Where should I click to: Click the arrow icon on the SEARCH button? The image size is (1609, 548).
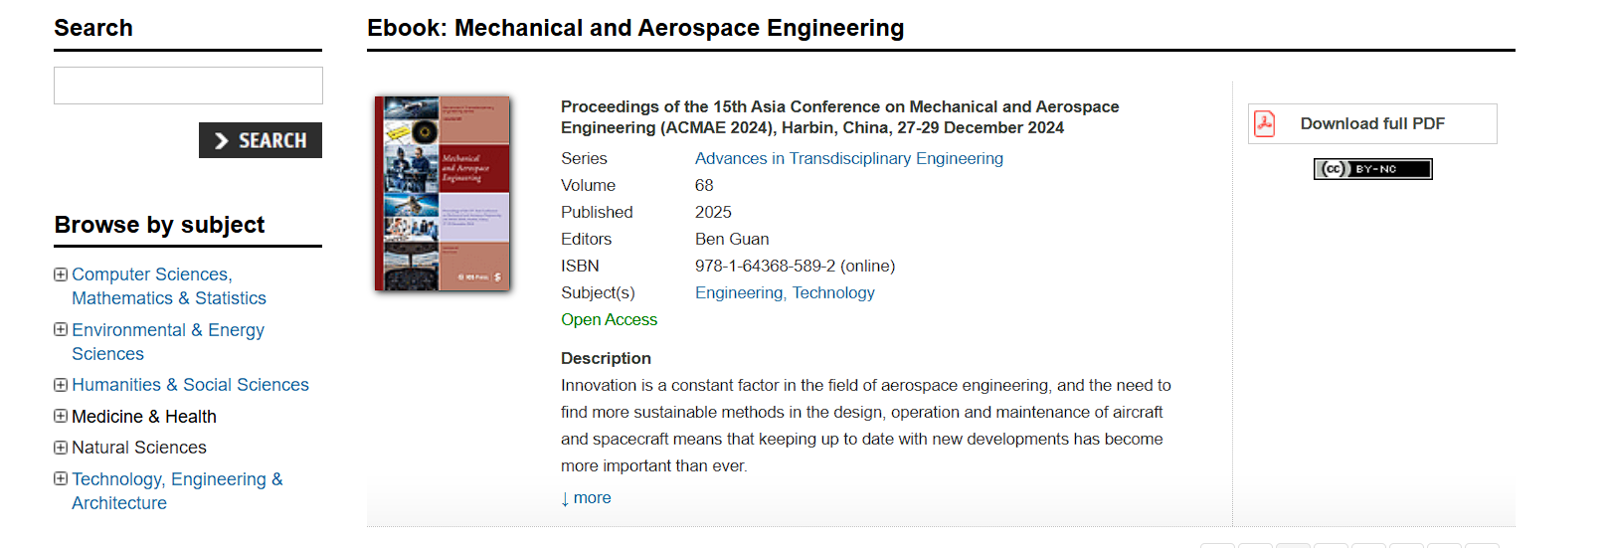click(x=221, y=141)
